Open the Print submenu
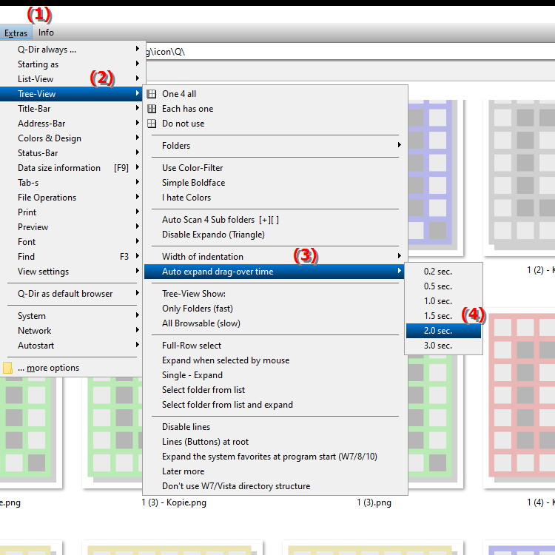Screen dimensions: 555x555 [72, 212]
